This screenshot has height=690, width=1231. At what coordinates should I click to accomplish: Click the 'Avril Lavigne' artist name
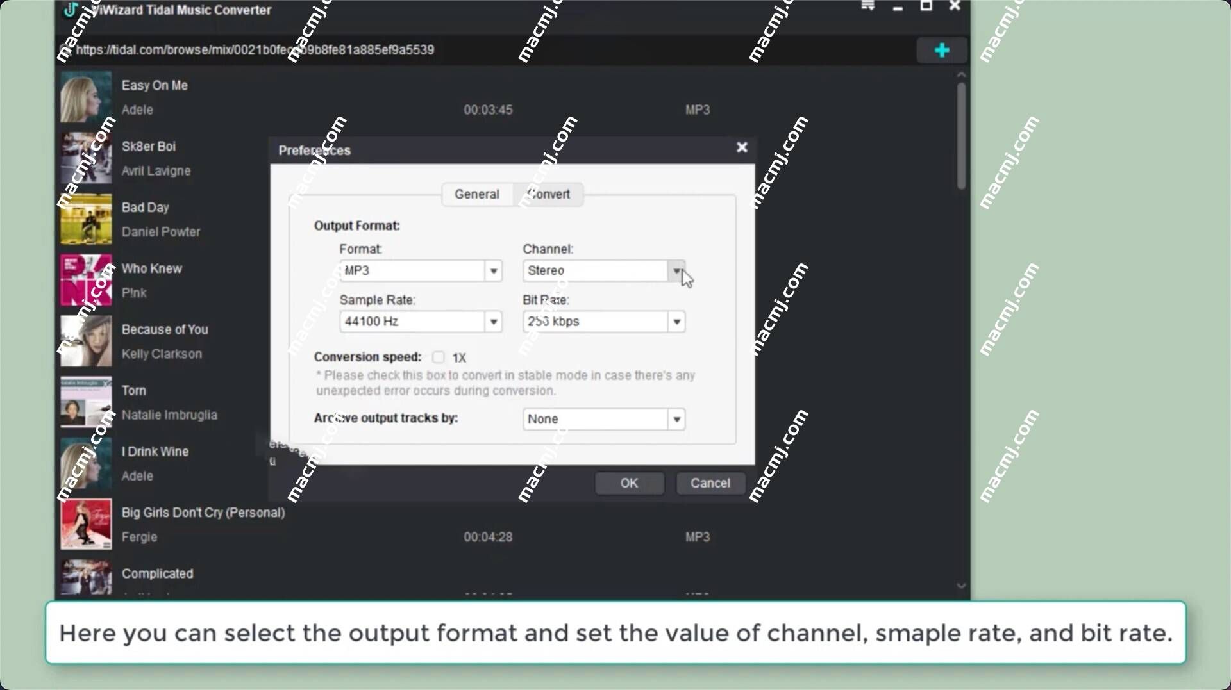156,171
